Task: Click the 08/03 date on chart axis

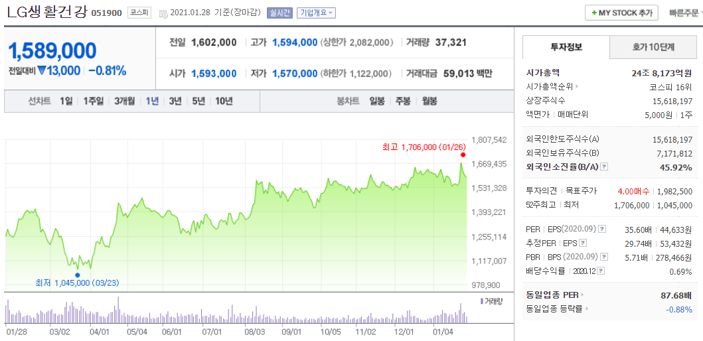Action: click(x=255, y=332)
